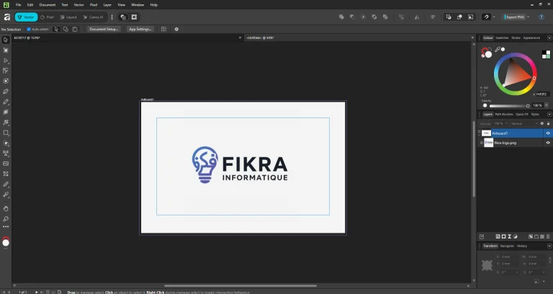Click the Divide boolean operation icon
The width and height of the screenshot is (553, 294).
pos(385,17)
